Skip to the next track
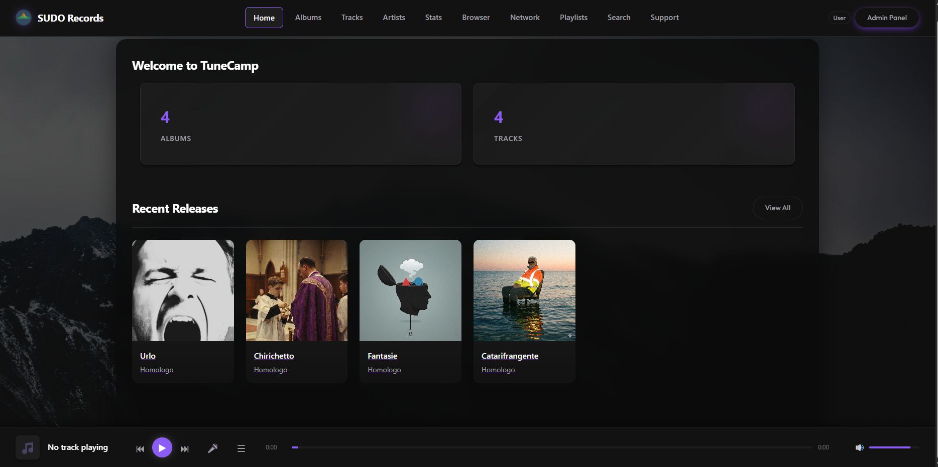The image size is (938, 467). click(184, 448)
